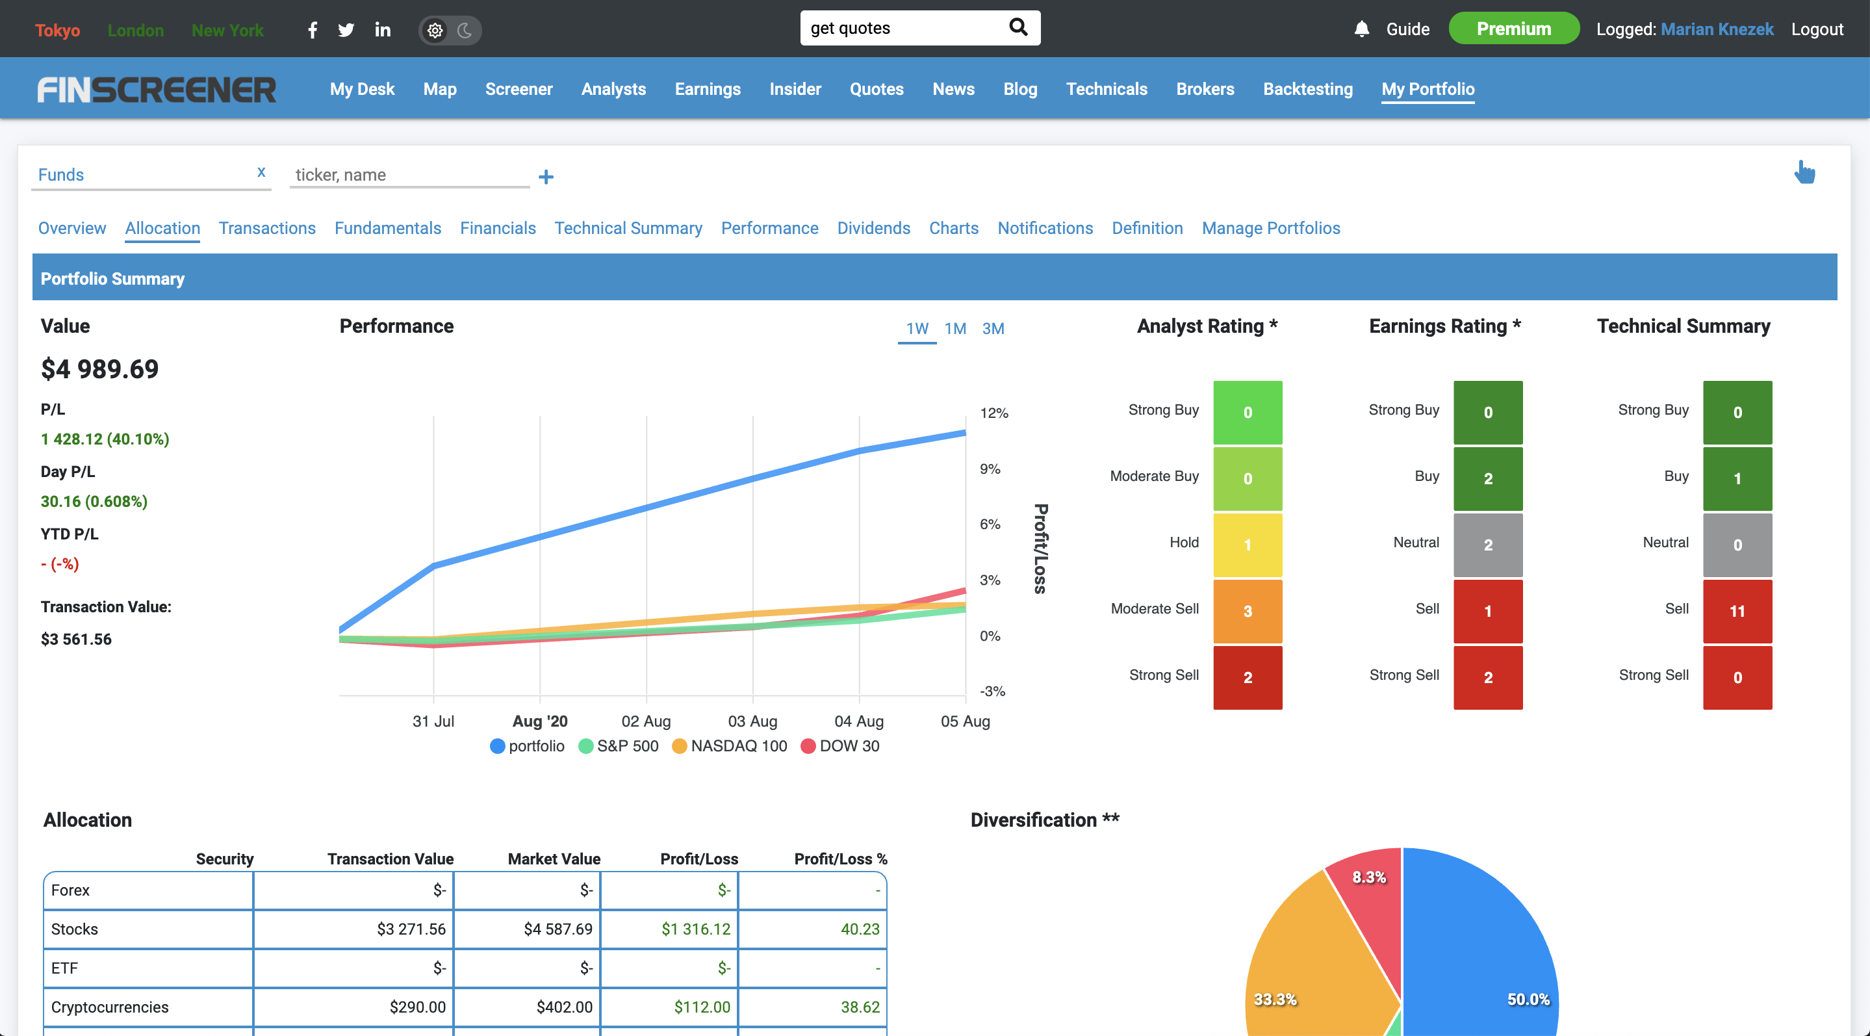Open Marian Knezek profile link
1870x1036 pixels.
(1717, 29)
